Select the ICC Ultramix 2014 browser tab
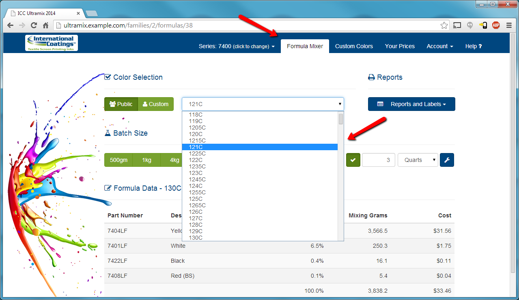This screenshot has width=519, height=300. point(44,13)
